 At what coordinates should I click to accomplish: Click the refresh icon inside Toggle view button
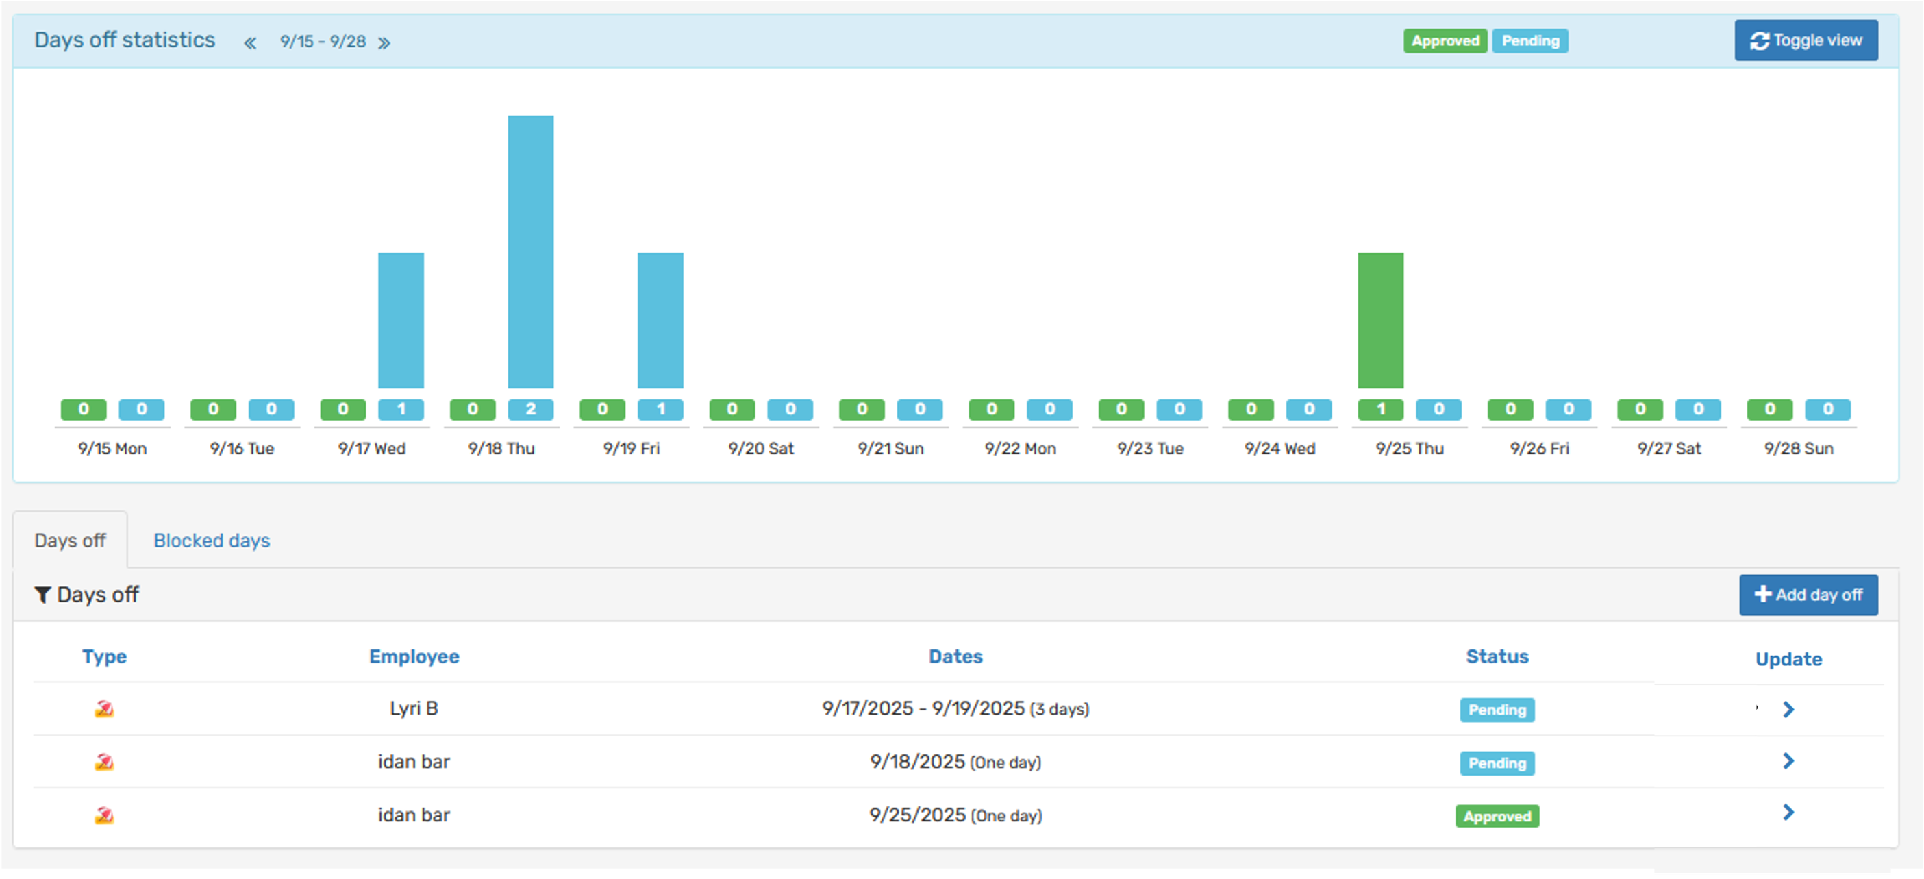(x=1759, y=41)
